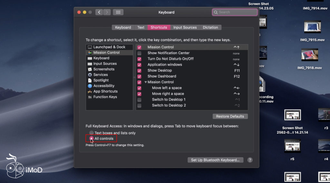Go forward with the right chevron button
The height and width of the screenshot is (183, 330).
point(107,12)
